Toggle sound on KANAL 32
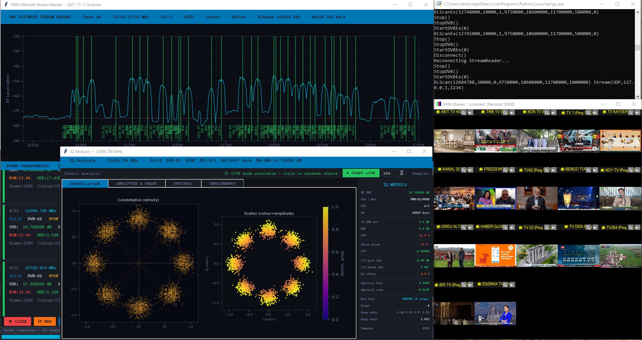Viewport: 642px width, 340px height. pos(470,170)
